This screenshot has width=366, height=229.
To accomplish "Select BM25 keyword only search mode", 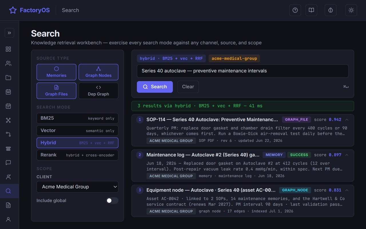I will point(77,118).
